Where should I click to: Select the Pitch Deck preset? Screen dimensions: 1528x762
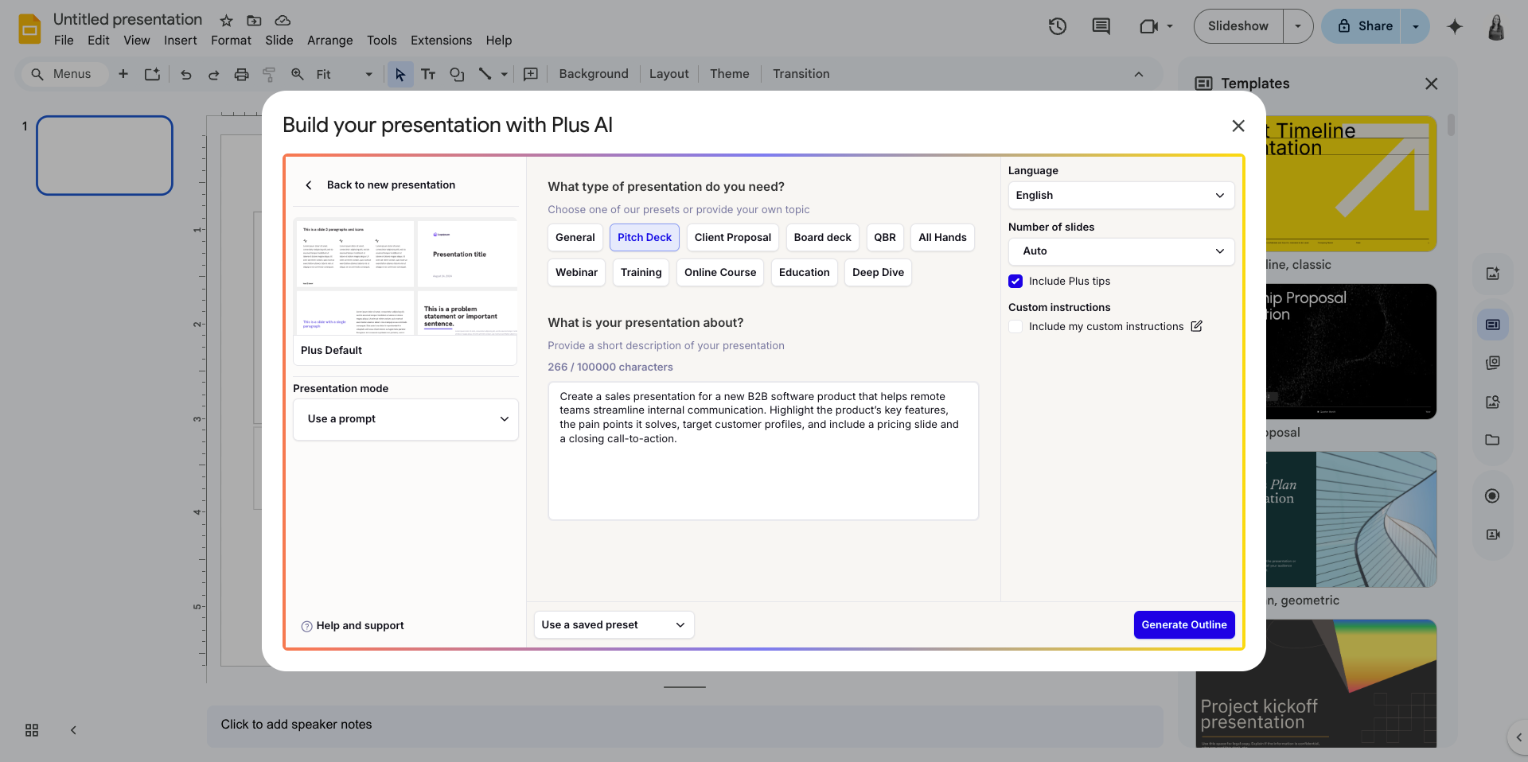644,237
